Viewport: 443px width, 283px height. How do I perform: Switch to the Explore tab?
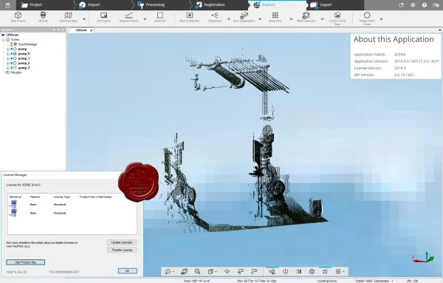point(278,5)
